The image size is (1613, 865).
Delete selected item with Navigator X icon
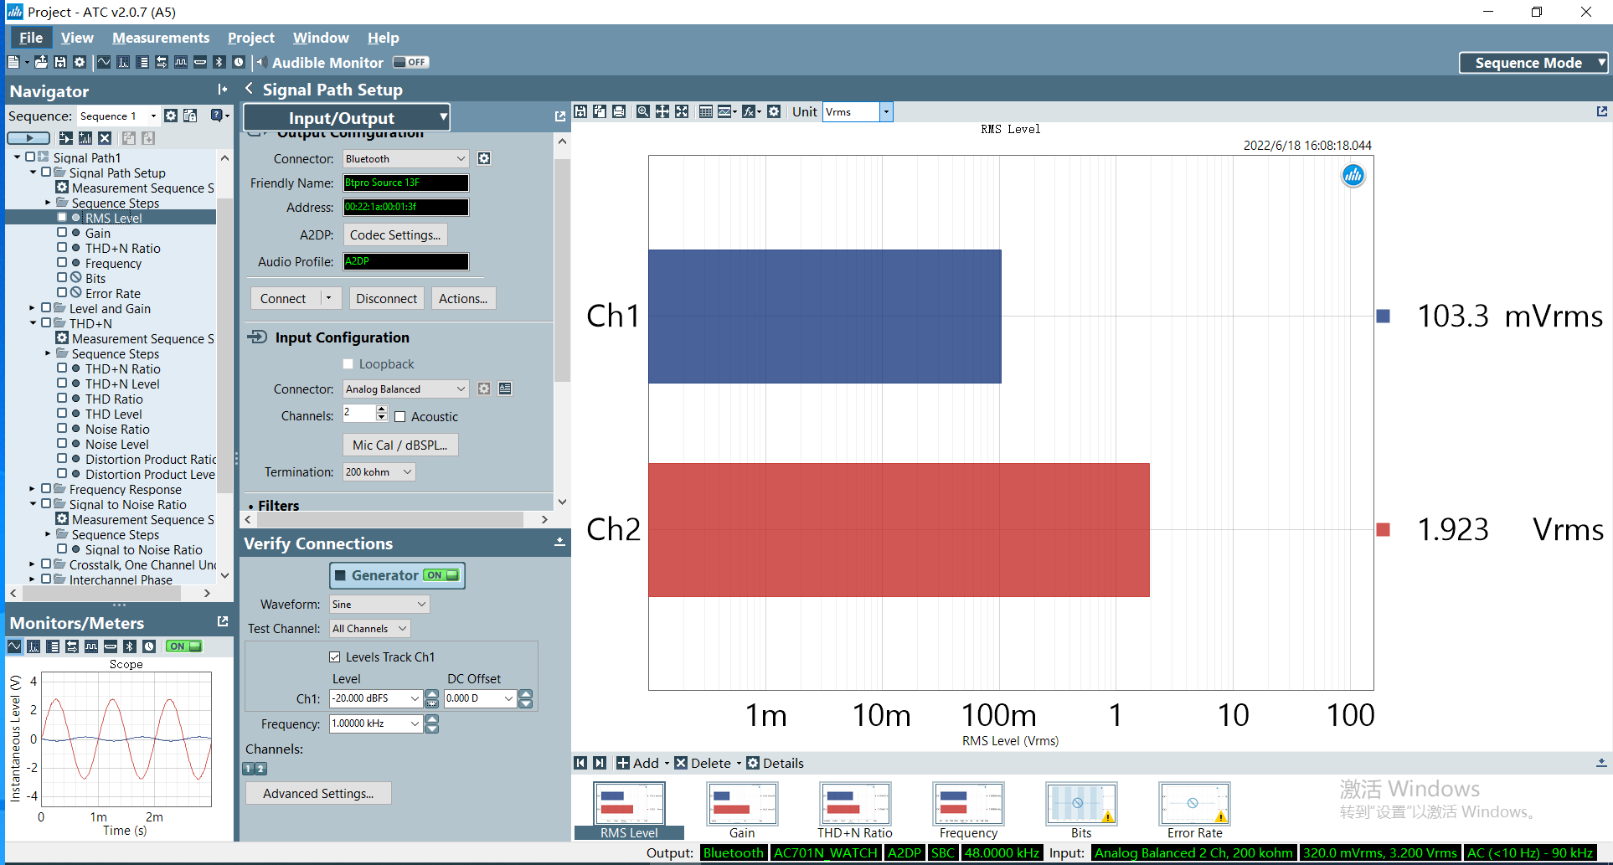(105, 138)
